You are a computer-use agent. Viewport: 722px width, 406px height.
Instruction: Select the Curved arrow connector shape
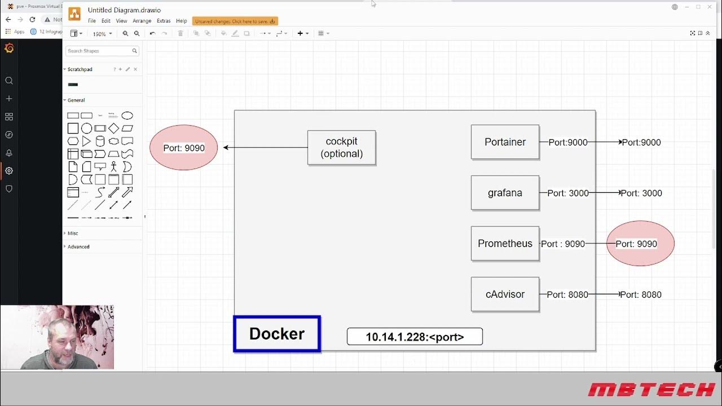tap(100, 192)
